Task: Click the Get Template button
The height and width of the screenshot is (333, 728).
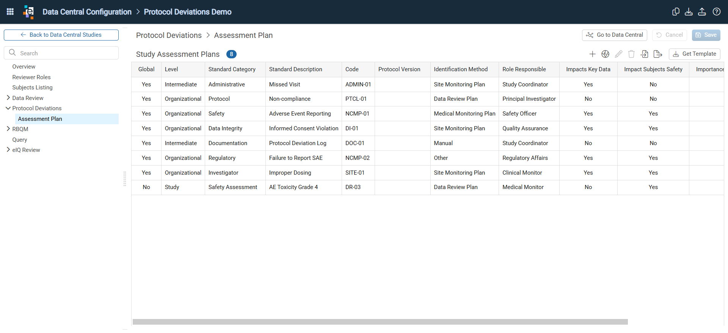Action: coord(694,54)
